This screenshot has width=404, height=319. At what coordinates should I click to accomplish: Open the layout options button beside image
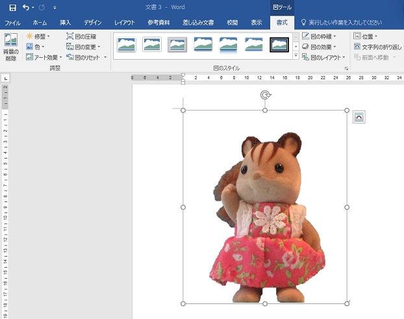click(359, 117)
